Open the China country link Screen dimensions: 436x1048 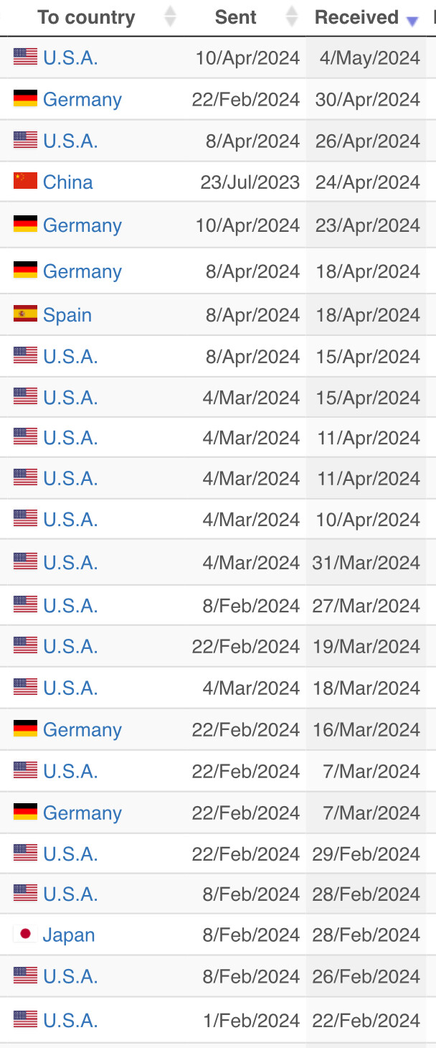[x=68, y=182]
